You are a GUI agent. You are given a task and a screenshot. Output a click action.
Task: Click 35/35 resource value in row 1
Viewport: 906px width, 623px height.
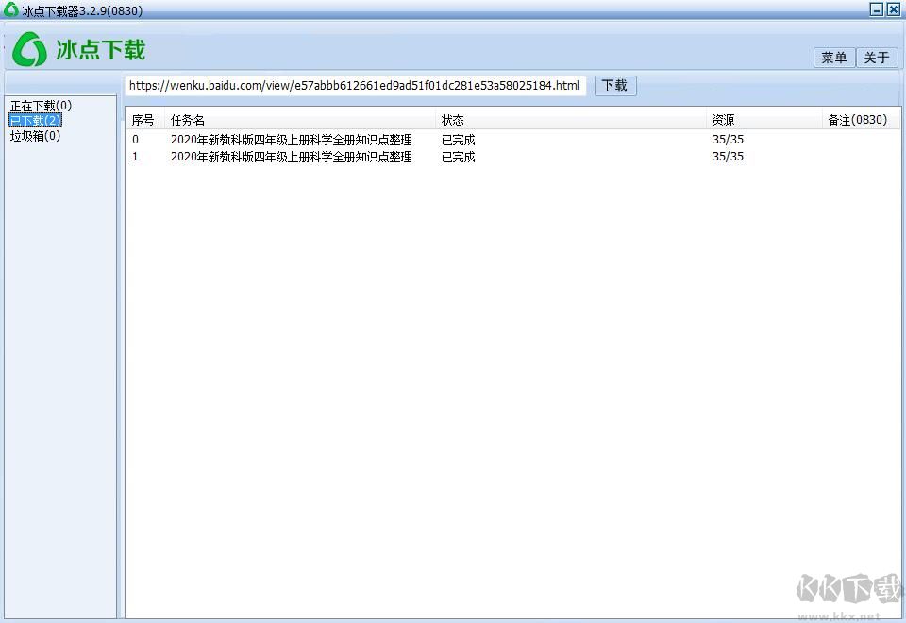728,157
